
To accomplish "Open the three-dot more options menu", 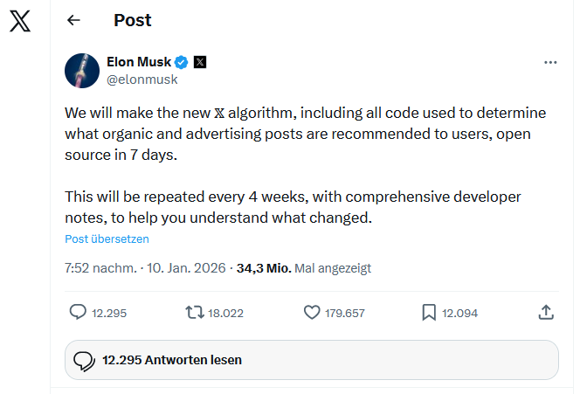I will pyautogui.click(x=549, y=62).
